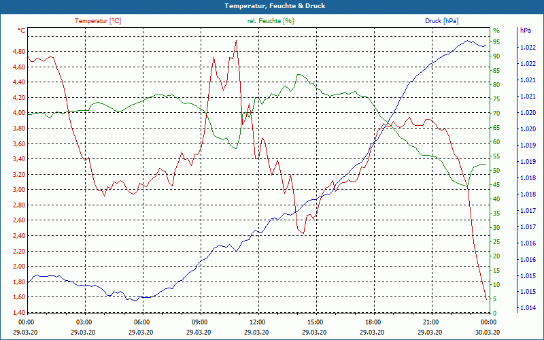Click the 1,80 temperature axis tick

19,282
